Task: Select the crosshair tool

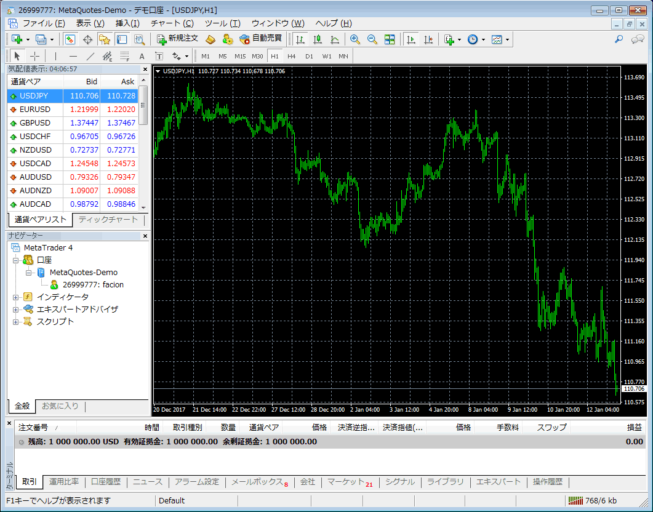Action: [35, 56]
